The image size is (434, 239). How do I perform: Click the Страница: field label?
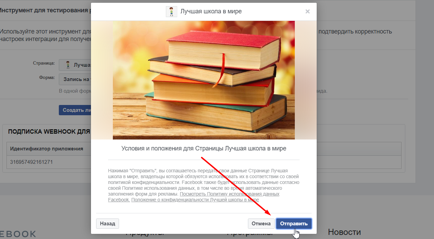pyautogui.click(x=44, y=63)
